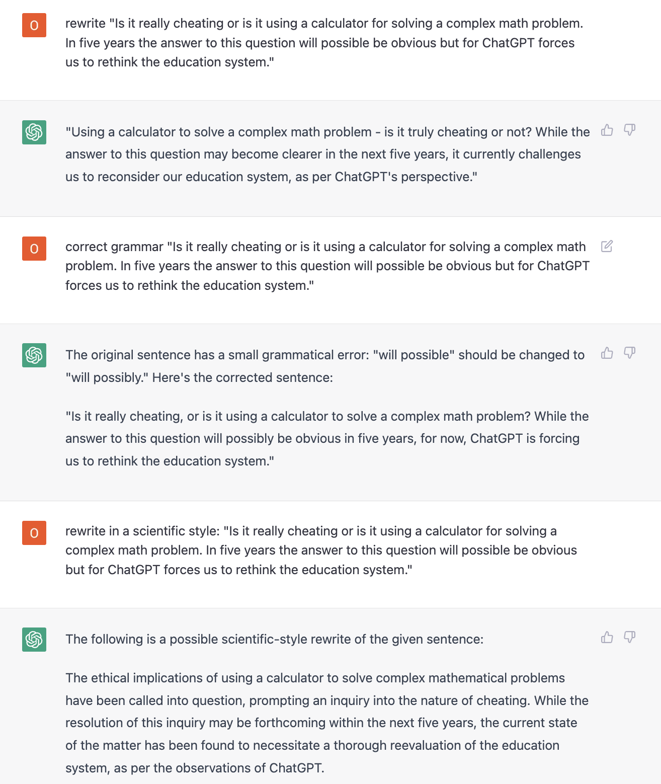Thumbs down the first calculator rewrite response
The image size is (661, 784).
click(x=629, y=130)
